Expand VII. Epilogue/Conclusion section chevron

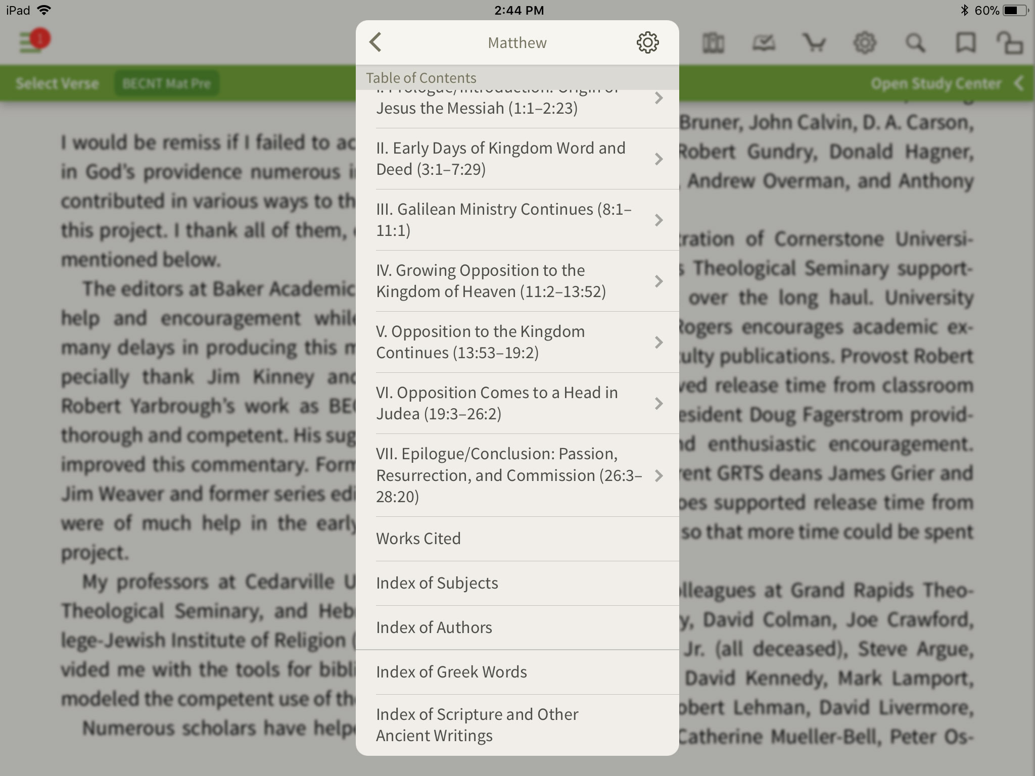pos(658,475)
